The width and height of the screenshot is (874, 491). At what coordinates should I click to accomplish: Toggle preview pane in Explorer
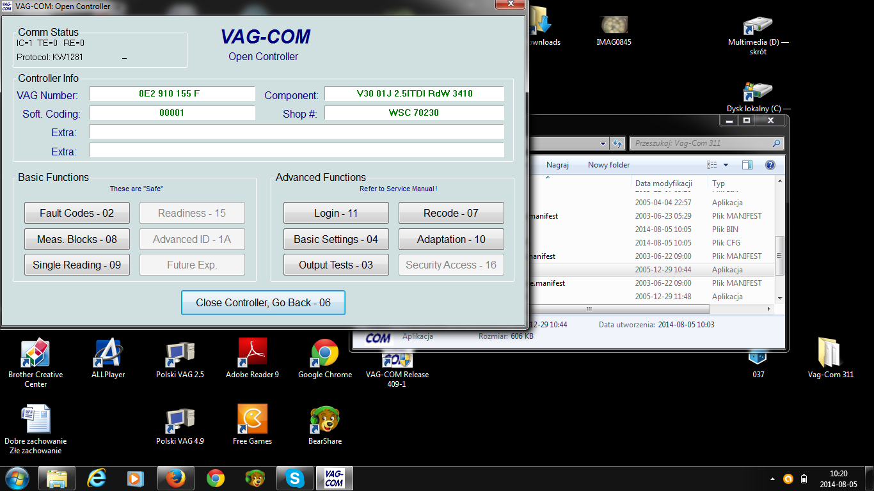coord(747,165)
